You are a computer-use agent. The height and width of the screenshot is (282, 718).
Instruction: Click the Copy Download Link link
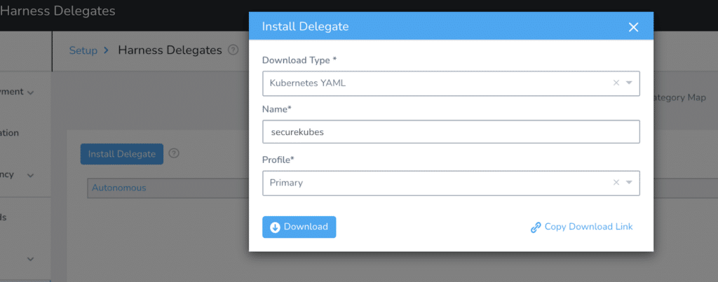click(x=588, y=227)
